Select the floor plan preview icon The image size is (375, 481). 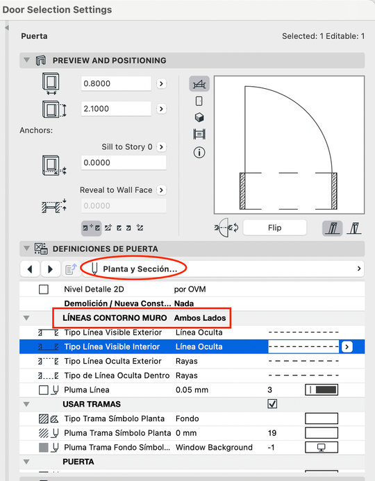coord(199,84)
